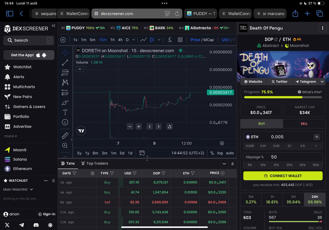Toggle the Safari sidebar
This screenshot has width=329, height=230.
point(10,13)
